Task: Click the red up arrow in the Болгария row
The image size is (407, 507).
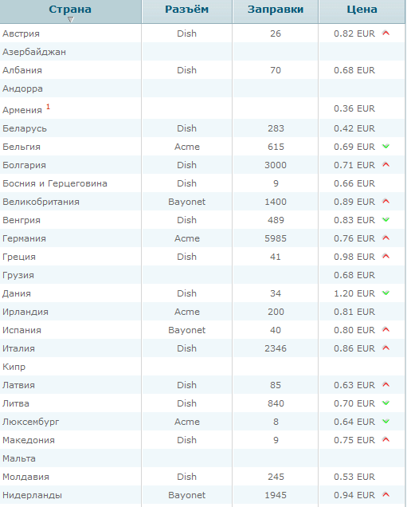Action: pyautogui.click(x=385, y=164)
